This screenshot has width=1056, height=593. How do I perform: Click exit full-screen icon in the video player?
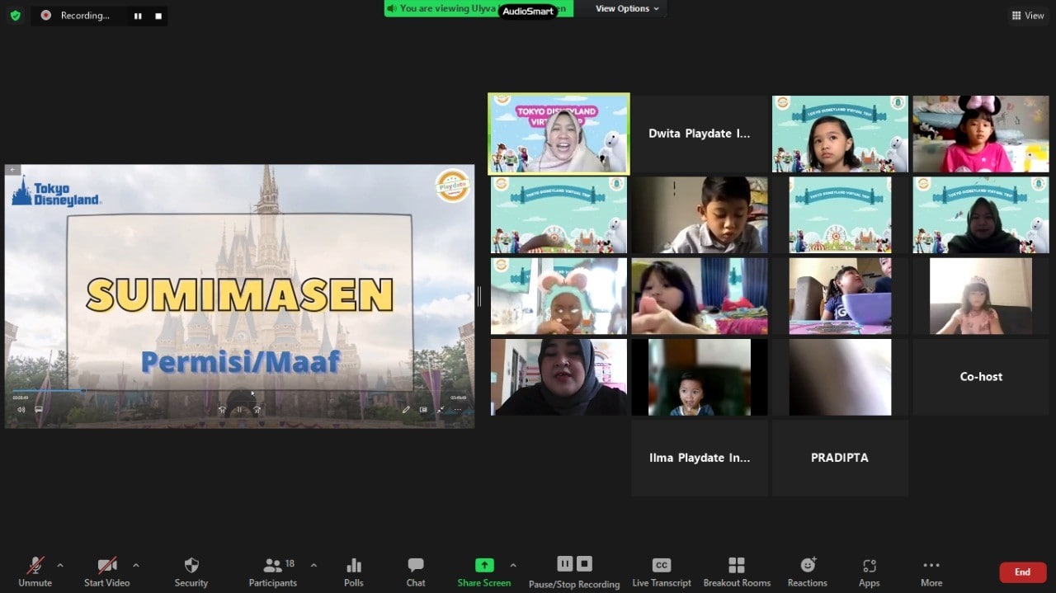tap(441, 409)
